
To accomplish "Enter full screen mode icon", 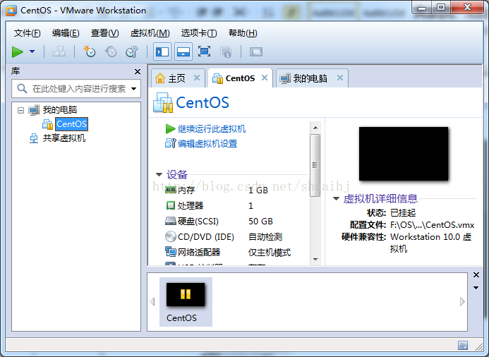I will point(204,52).
